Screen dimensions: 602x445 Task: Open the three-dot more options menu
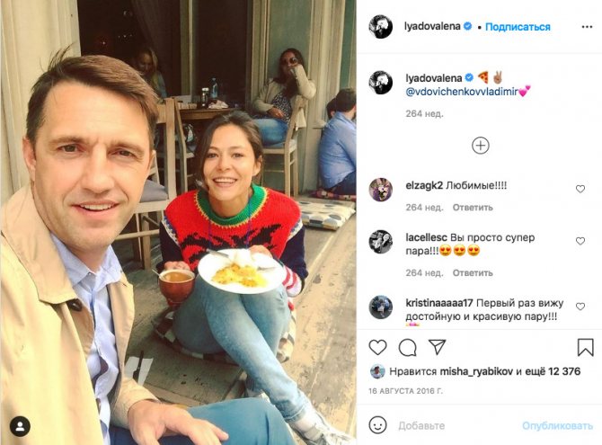[x=587, y=27]
